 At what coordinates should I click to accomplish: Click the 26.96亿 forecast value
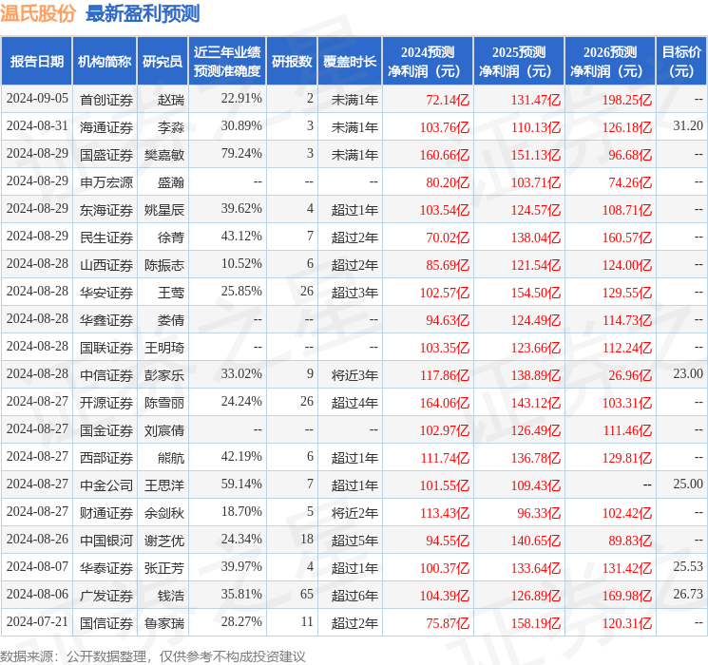coord(630,375)
